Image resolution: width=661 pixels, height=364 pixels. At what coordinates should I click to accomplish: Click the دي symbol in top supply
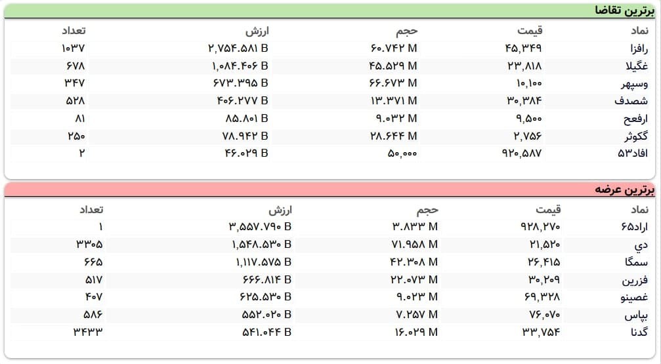pos(641,245)
